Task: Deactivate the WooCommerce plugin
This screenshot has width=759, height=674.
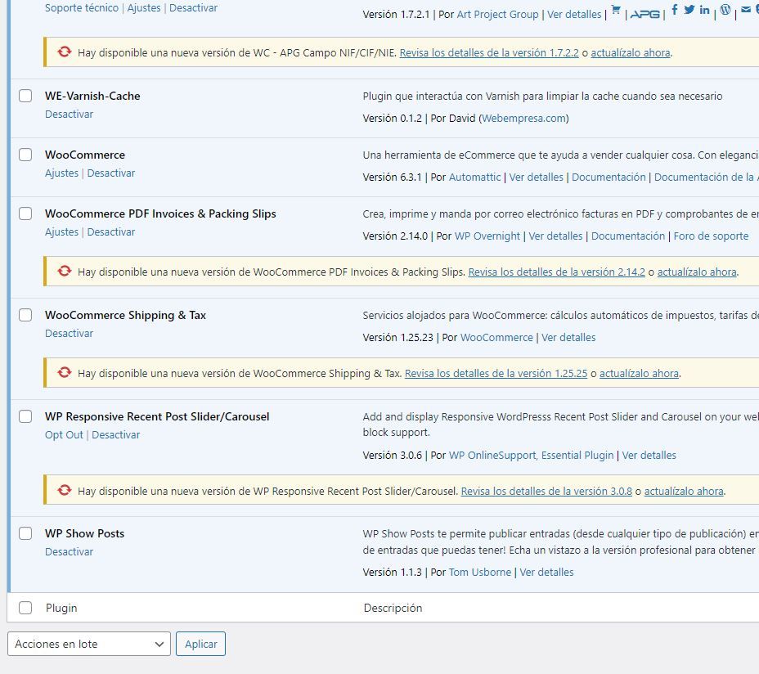Action: (x=111, y=173)
